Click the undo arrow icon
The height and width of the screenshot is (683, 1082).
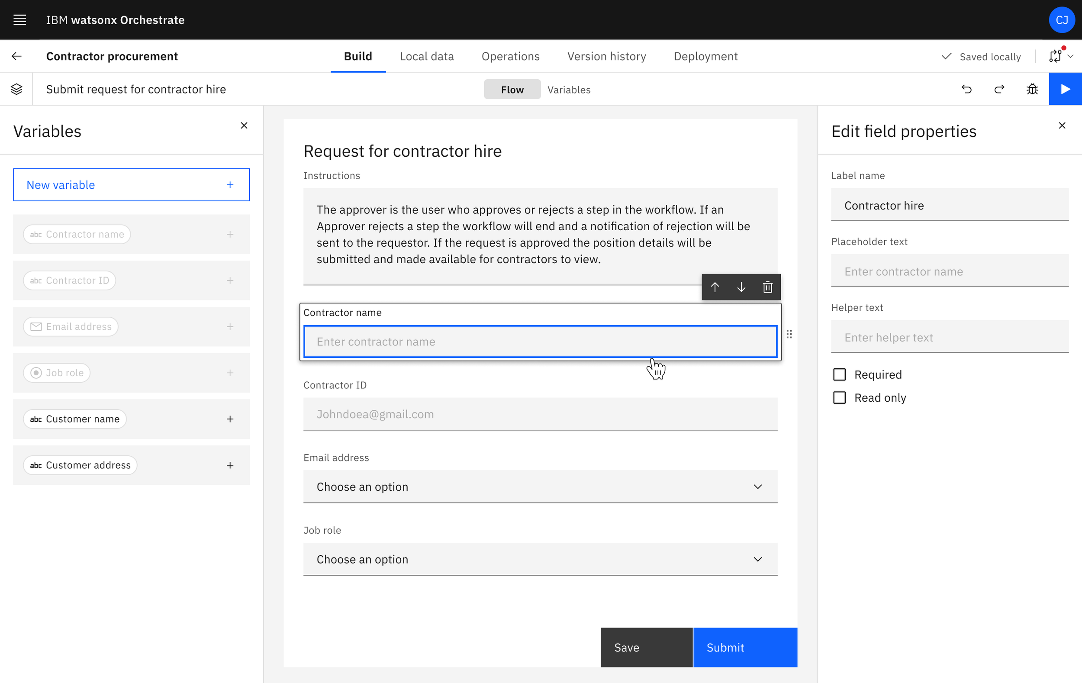pos(966,89)
